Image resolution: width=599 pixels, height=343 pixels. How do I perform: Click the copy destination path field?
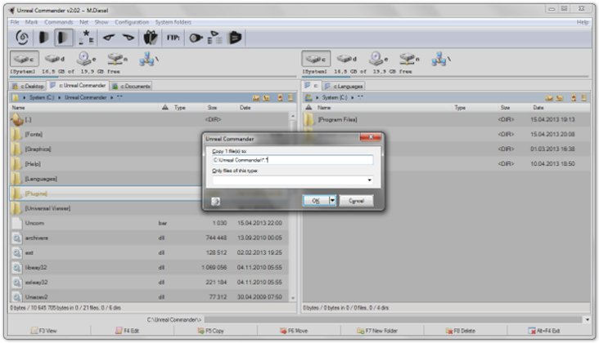coord(290,160)
